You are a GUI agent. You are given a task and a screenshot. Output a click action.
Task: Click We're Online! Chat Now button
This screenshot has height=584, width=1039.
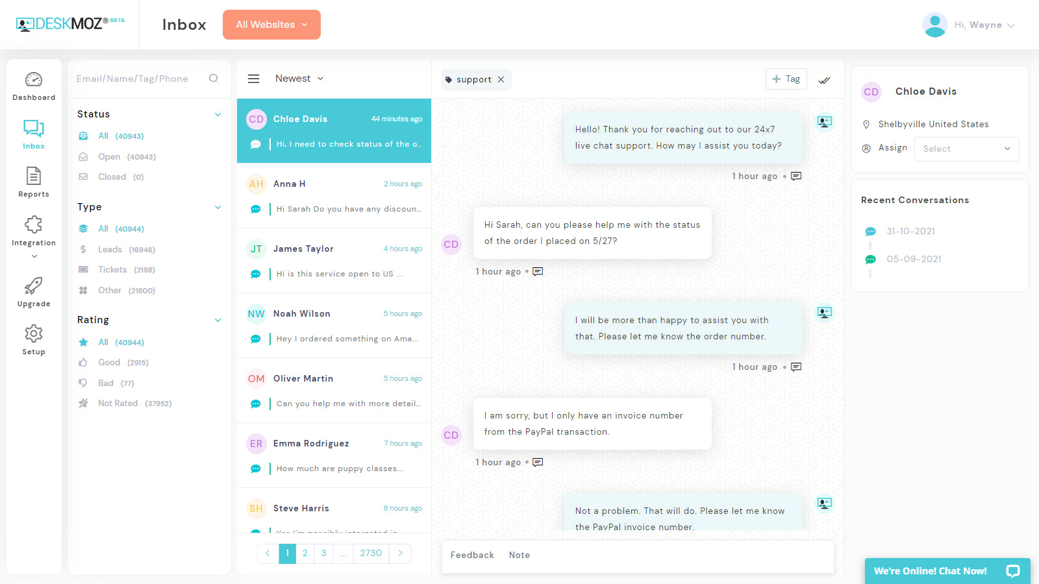coord(947,571)
